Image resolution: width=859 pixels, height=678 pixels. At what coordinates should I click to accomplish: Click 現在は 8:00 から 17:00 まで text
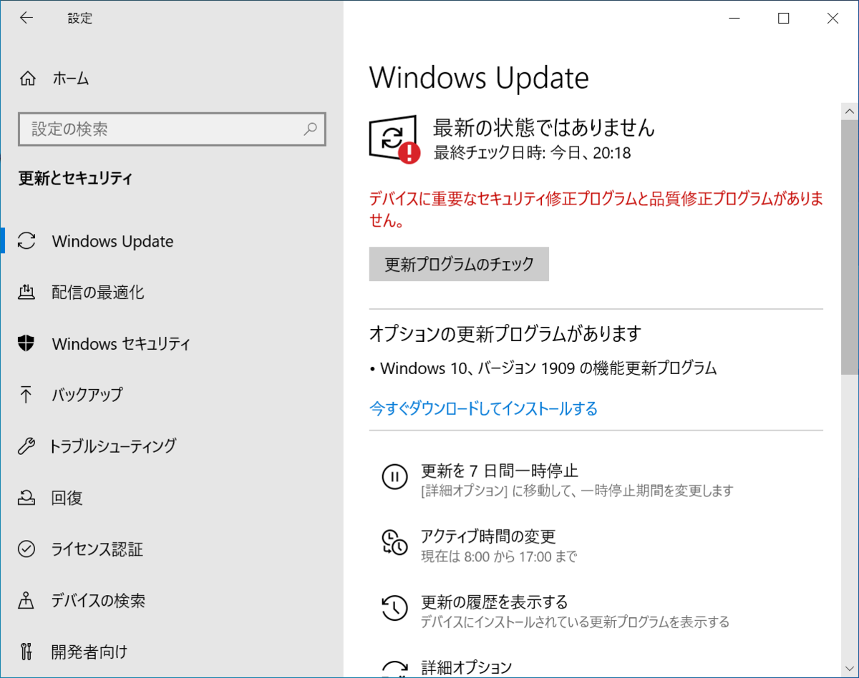[x=498, y=556]
